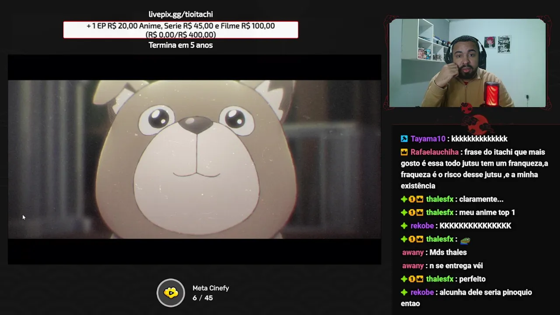Click the '6 / 45' goal counter
Viewport: 560px width, 315px height.
pos(203,298)
